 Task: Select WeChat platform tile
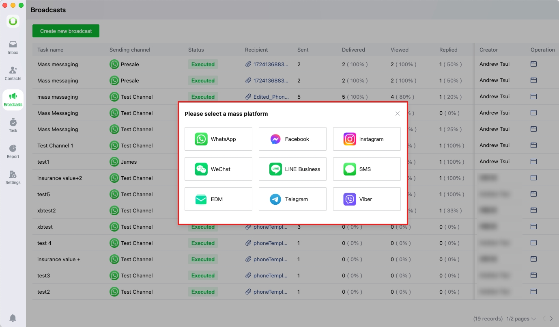point(218,169)
